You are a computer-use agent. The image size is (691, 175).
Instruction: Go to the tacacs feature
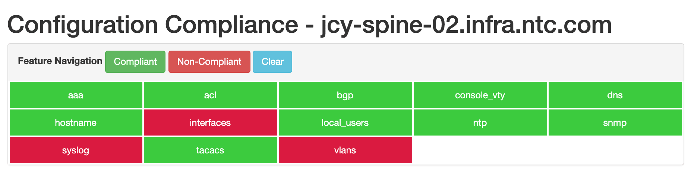(211, 150)
